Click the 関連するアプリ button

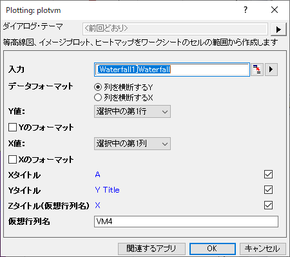151,249
